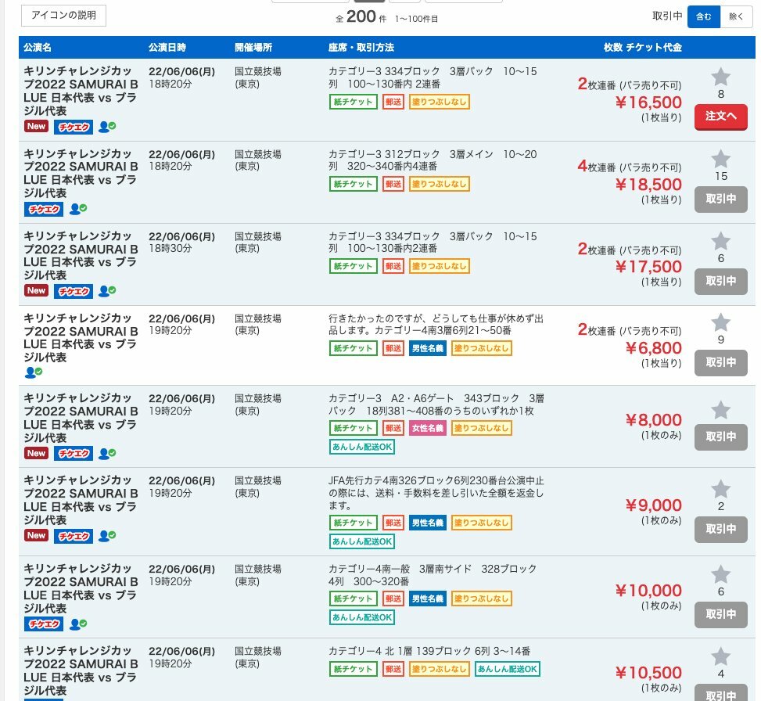The height and width of the screenshot is (701, 761).
Task: Add the ¥6,800 listing to favorites via star
Action: (720, 322)
